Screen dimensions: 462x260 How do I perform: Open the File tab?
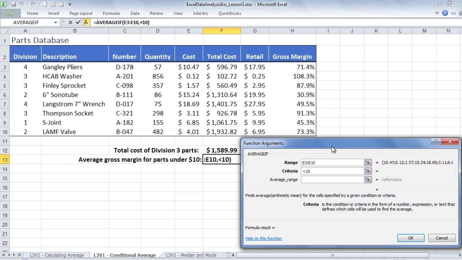(10, 13)
